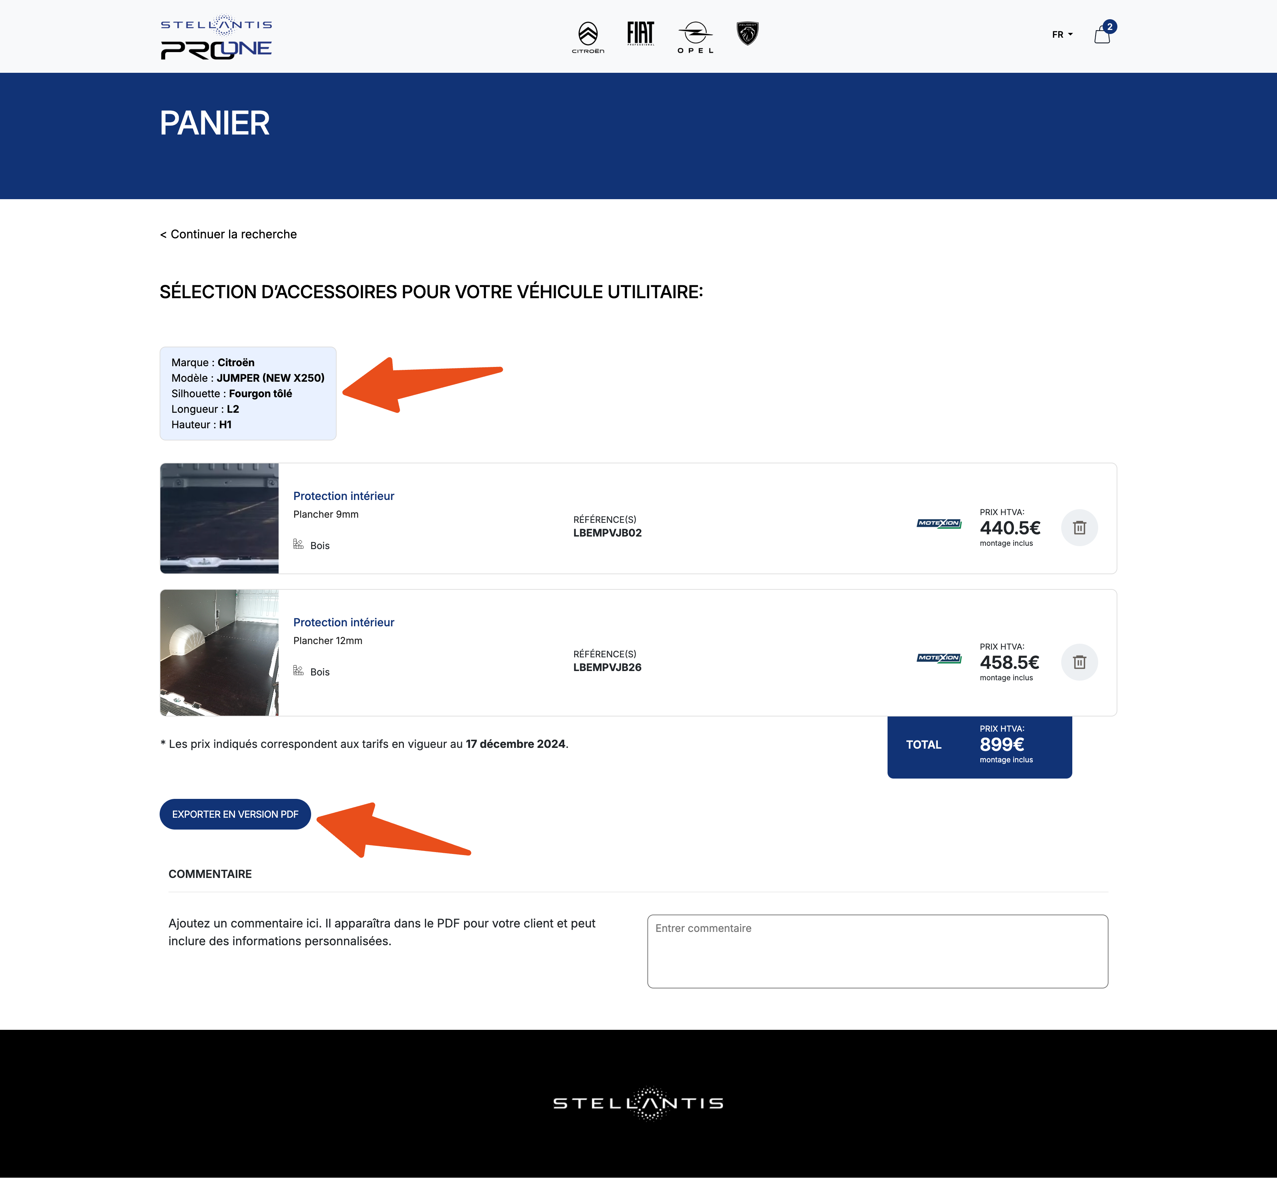
Task: Delete the Plancher 12mm item
Action: point(1079,662)
